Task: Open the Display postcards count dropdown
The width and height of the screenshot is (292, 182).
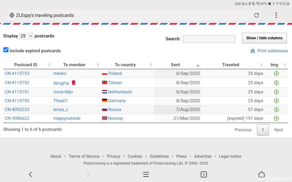Action: [26, 36]
